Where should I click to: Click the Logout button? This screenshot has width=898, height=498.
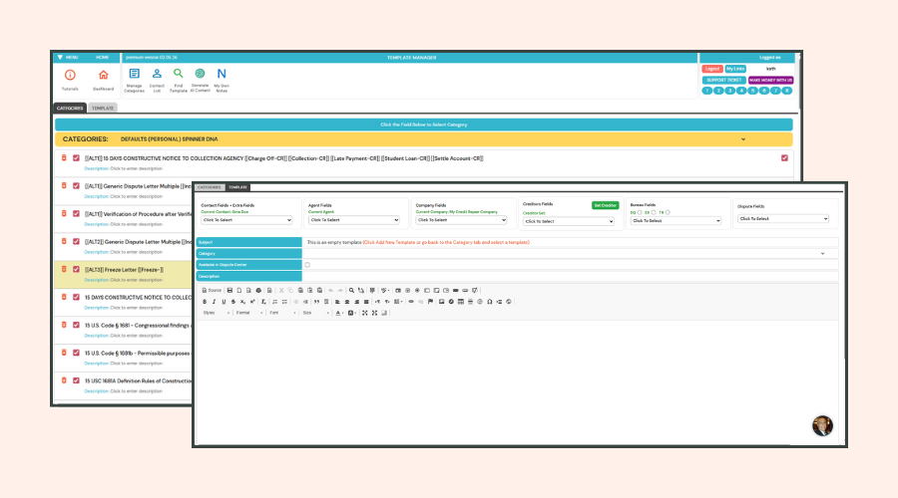pos(711,69)
